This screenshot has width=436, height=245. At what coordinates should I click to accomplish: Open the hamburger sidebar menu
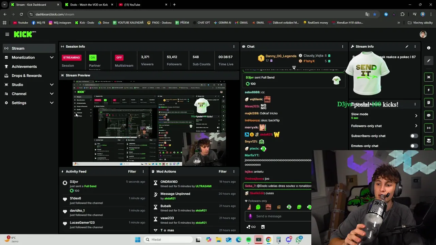coord(7,34)
